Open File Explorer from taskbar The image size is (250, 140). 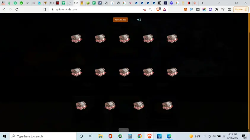(101, 136)
